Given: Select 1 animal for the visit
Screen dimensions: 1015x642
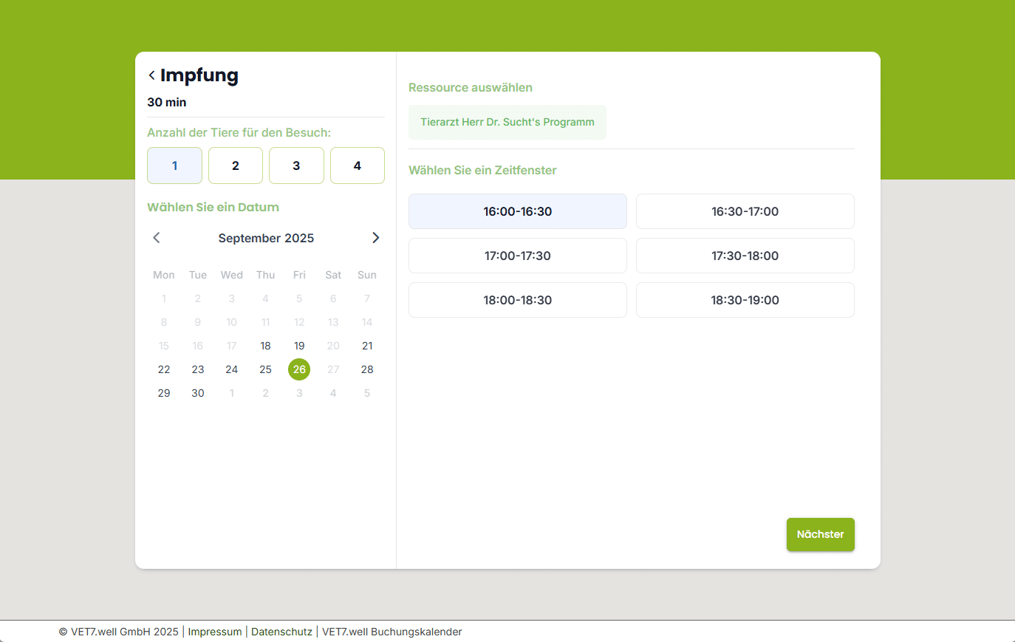Looking at the screenshot, I should pos(174,165).
